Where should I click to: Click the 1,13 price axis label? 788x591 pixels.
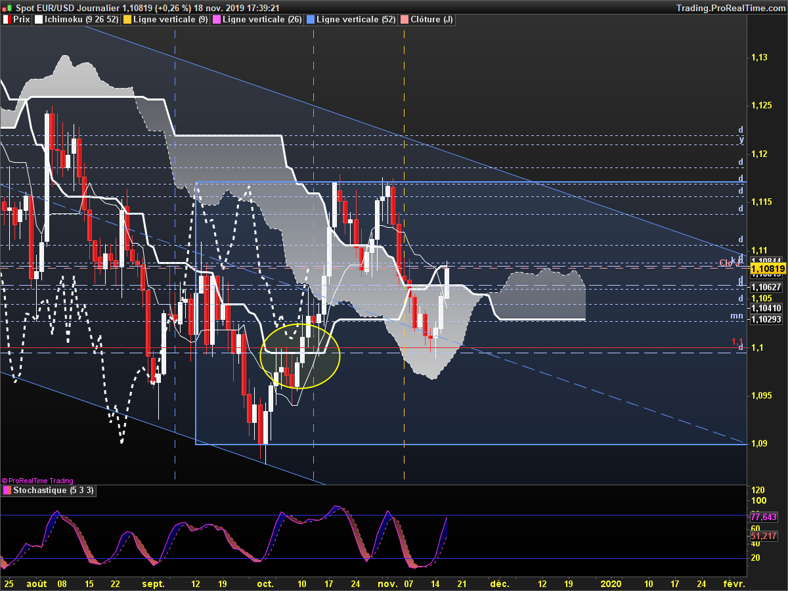click(x=759, y=58)
